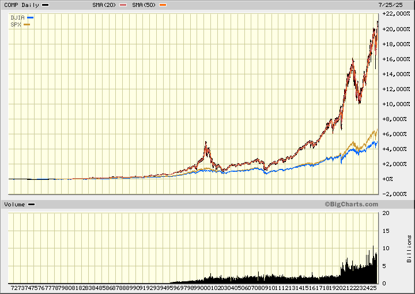Click the DJIA legend label
Image resolution: width=415 pixels, height=294 pixels.
pos(17,18)
